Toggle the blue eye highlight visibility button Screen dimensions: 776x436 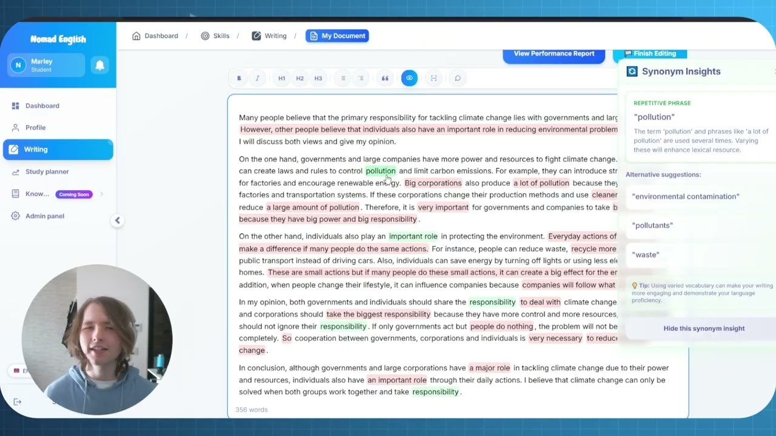(409, 78)
